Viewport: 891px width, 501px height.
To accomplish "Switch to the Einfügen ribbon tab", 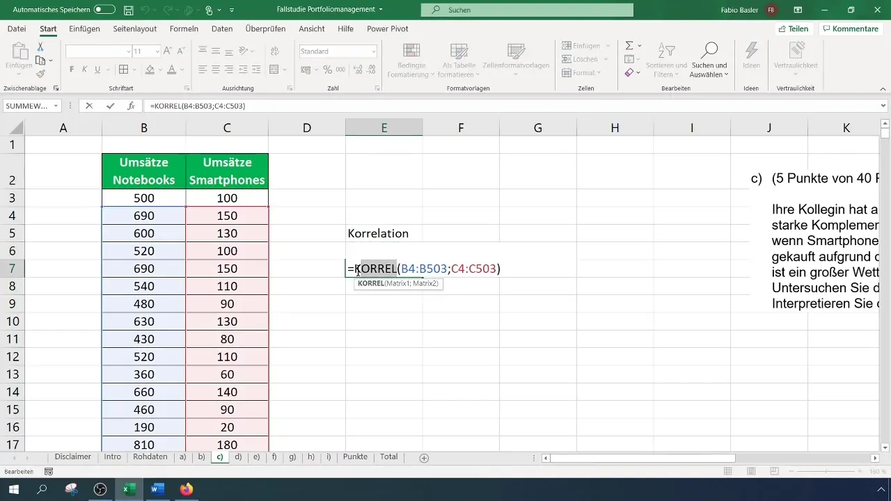I will tap(85, 29).
